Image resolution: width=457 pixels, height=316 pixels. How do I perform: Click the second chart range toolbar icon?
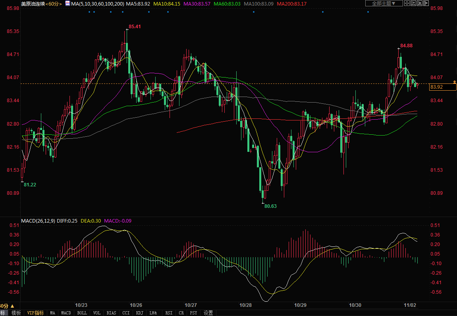(x=413, y=3)
